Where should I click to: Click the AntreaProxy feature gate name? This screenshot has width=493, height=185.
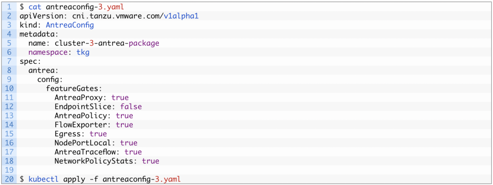[80, 98]
